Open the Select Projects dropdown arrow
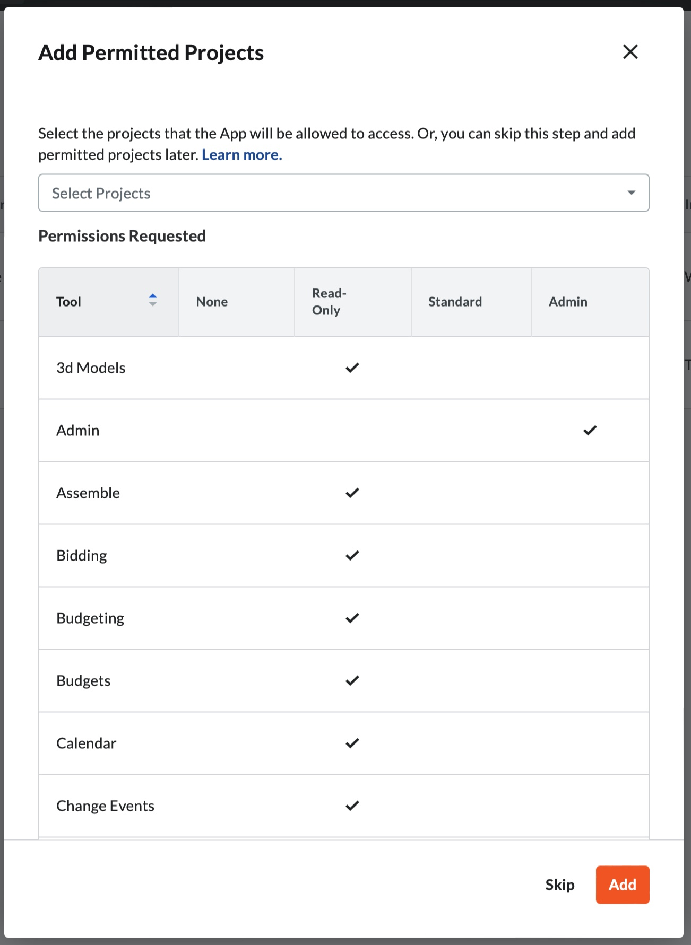The image size is (691, 945). tap(631, 192)
